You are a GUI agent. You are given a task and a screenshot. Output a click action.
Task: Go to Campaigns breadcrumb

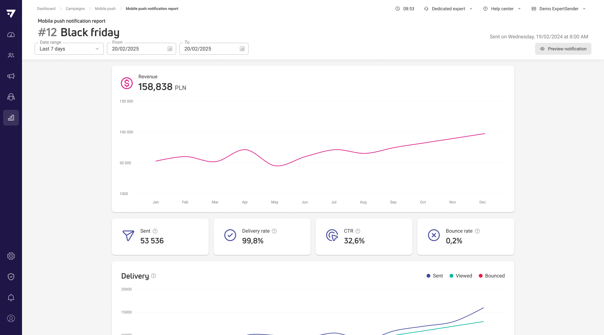[x=75, y=9]
